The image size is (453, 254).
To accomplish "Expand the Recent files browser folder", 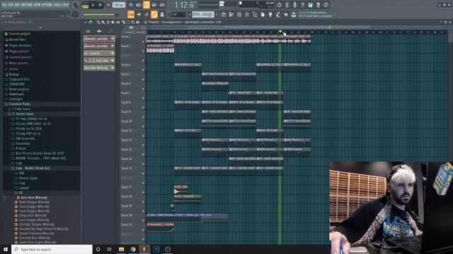I will point(17,40).
